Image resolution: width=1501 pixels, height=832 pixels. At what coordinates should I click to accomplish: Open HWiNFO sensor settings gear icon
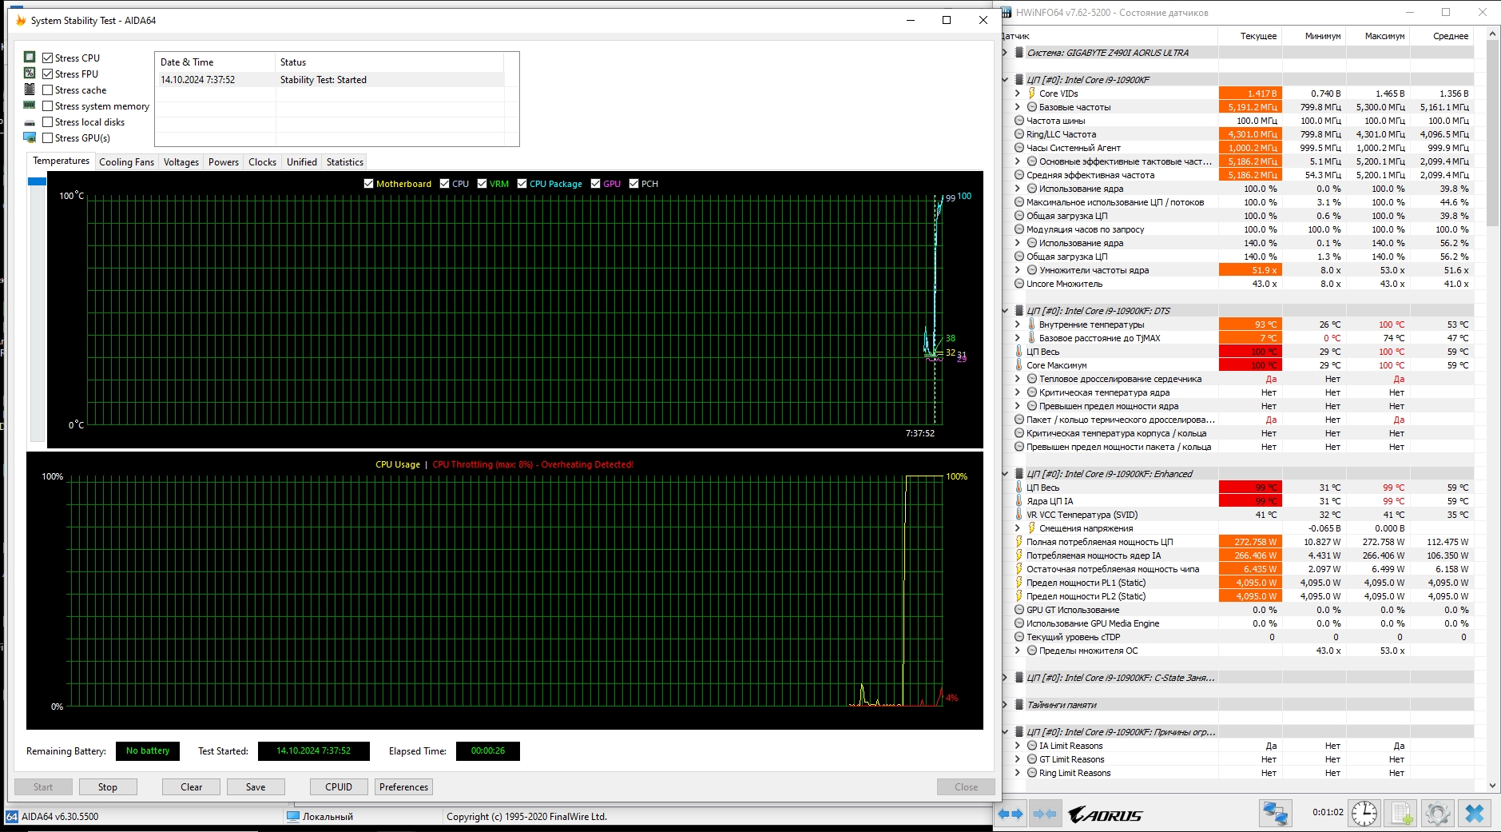[x=1437, y=814]
